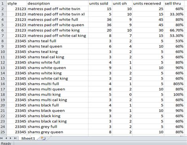Go to the first sheet tab using navigation arrow
187x145 pixels.
pyautogui.click(x=2, y=138)
